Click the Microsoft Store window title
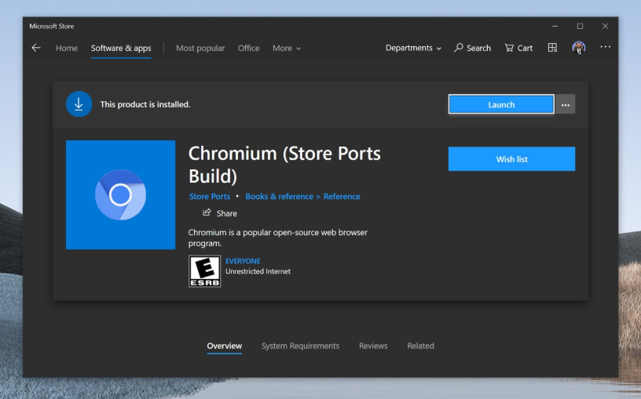 (x=52, y=26)
